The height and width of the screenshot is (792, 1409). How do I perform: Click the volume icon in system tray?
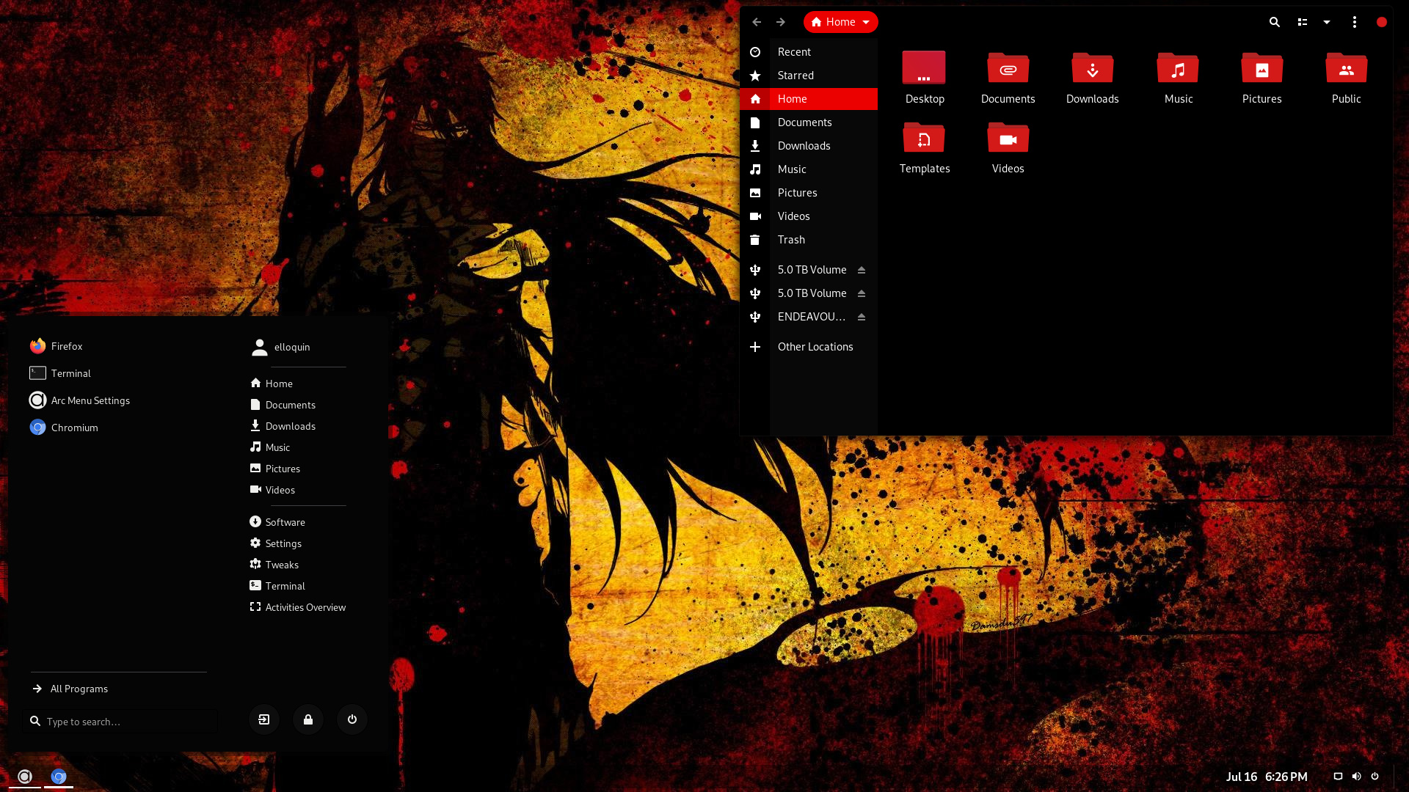pos(1356,776)
